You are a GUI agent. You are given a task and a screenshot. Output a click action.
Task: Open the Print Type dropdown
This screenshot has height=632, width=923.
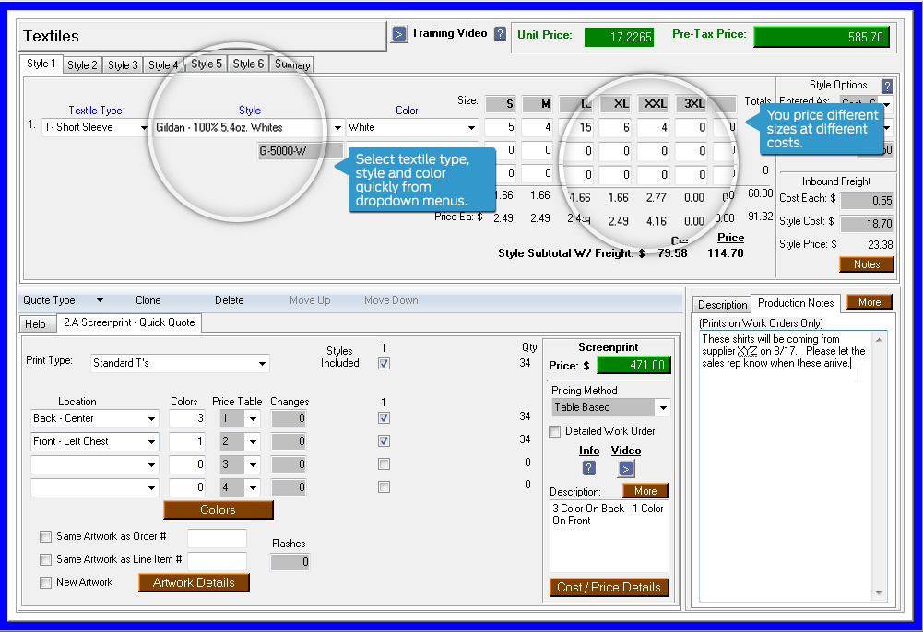[263, 364]
